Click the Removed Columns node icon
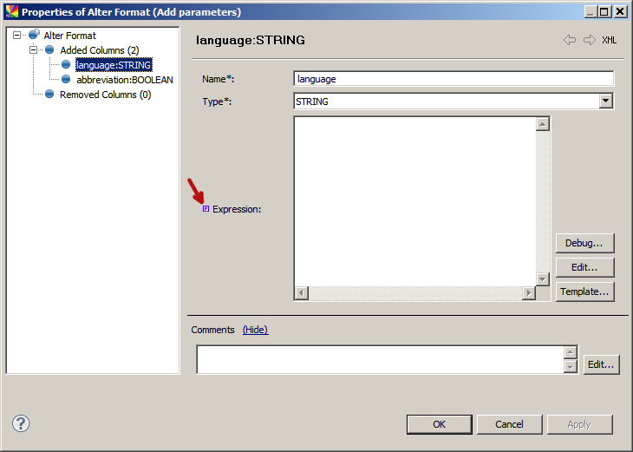This screenshot has width=633, height=452. click(49, 95)
